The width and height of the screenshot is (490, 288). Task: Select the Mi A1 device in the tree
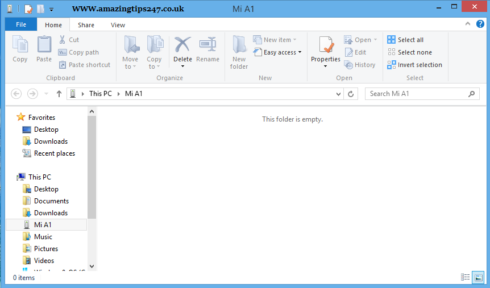pos(46,225)
